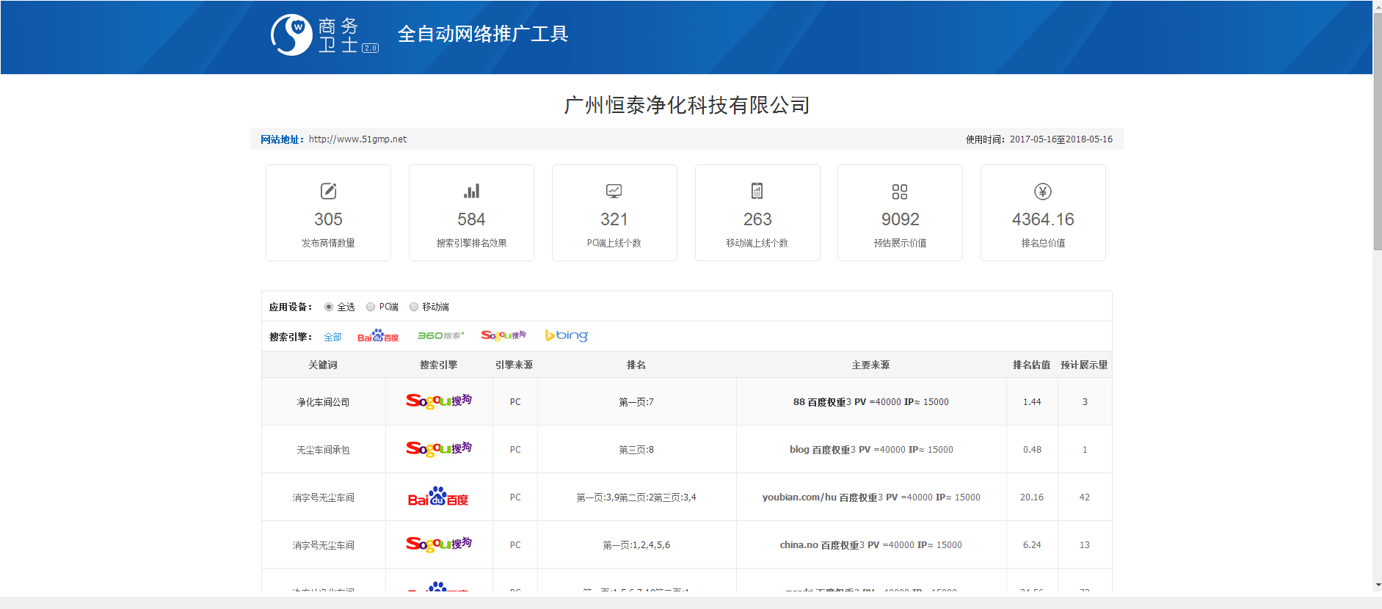Click the yen icon above 4364.16
The height and width of the screenshot is (609, 1382).
(x=1043, y=192)
